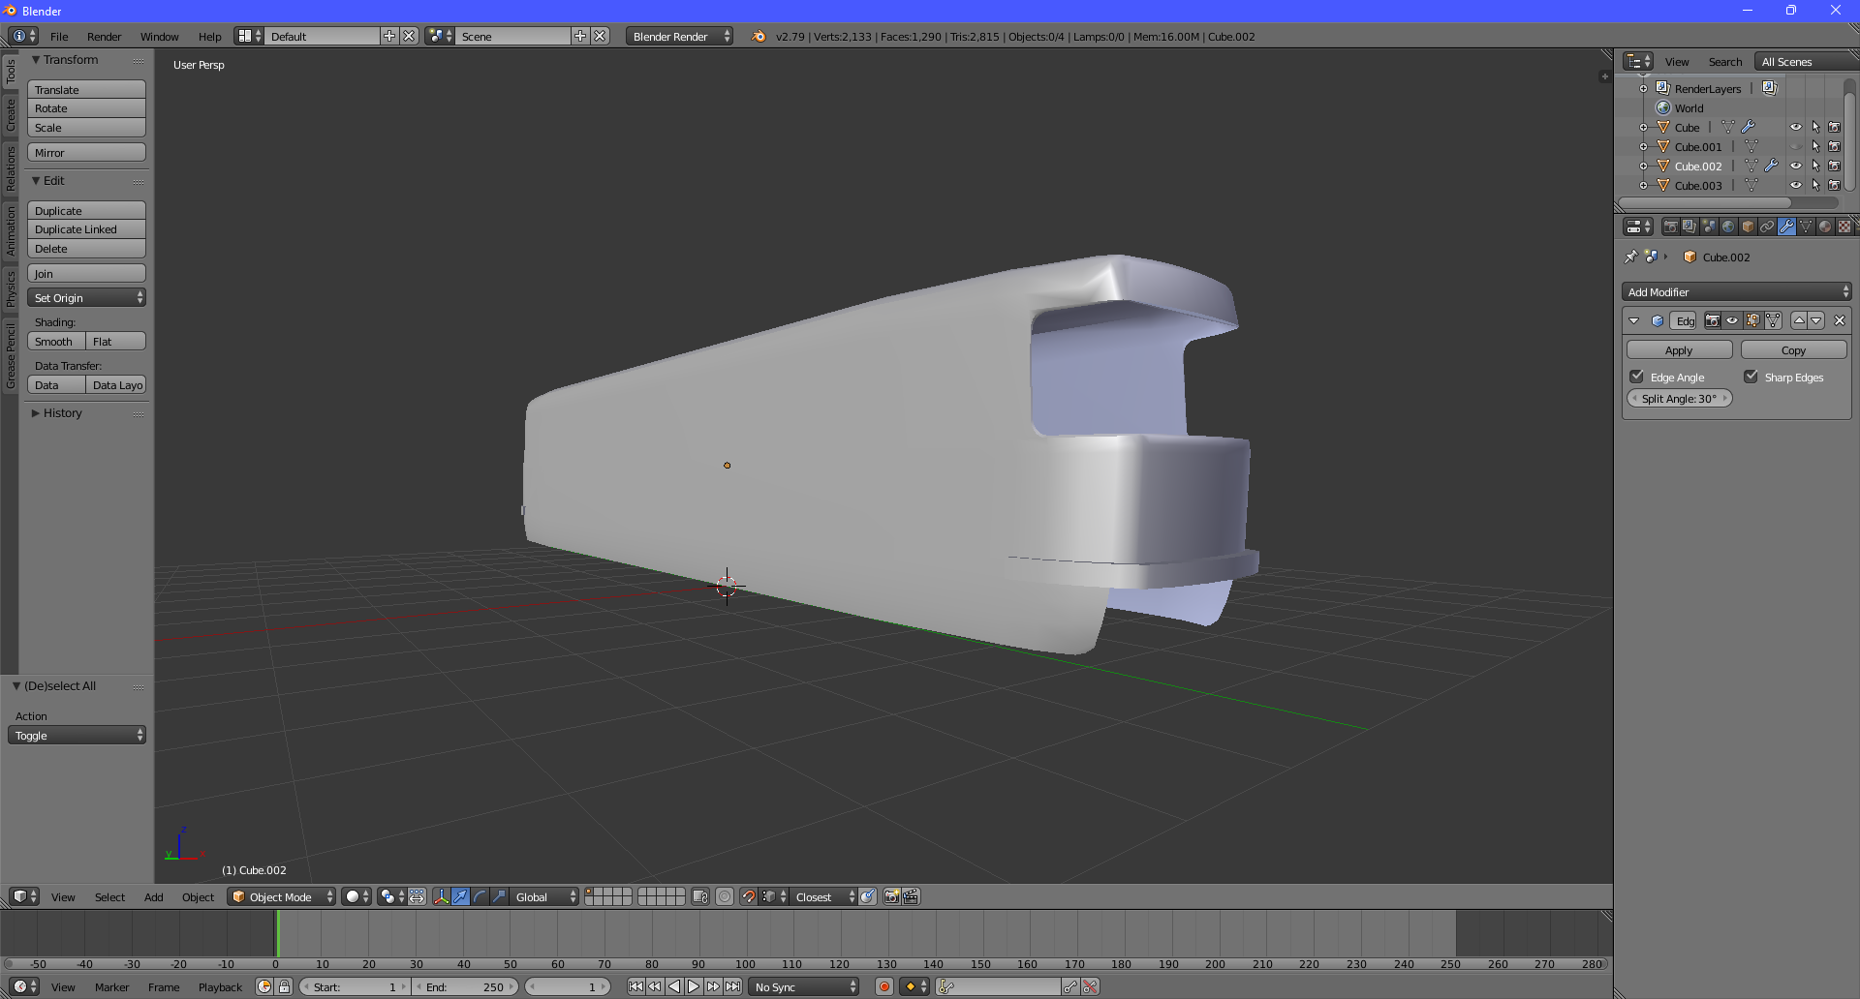Image resolution: width=1860 pixels, height=999 pixels.
Task: Move modifier up in the stack
Action: (1799, 321)
